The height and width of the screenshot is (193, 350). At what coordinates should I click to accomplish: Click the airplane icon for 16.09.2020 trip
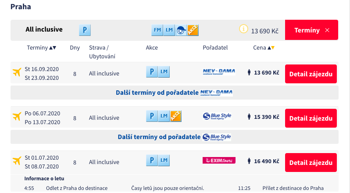pos(17,73)
